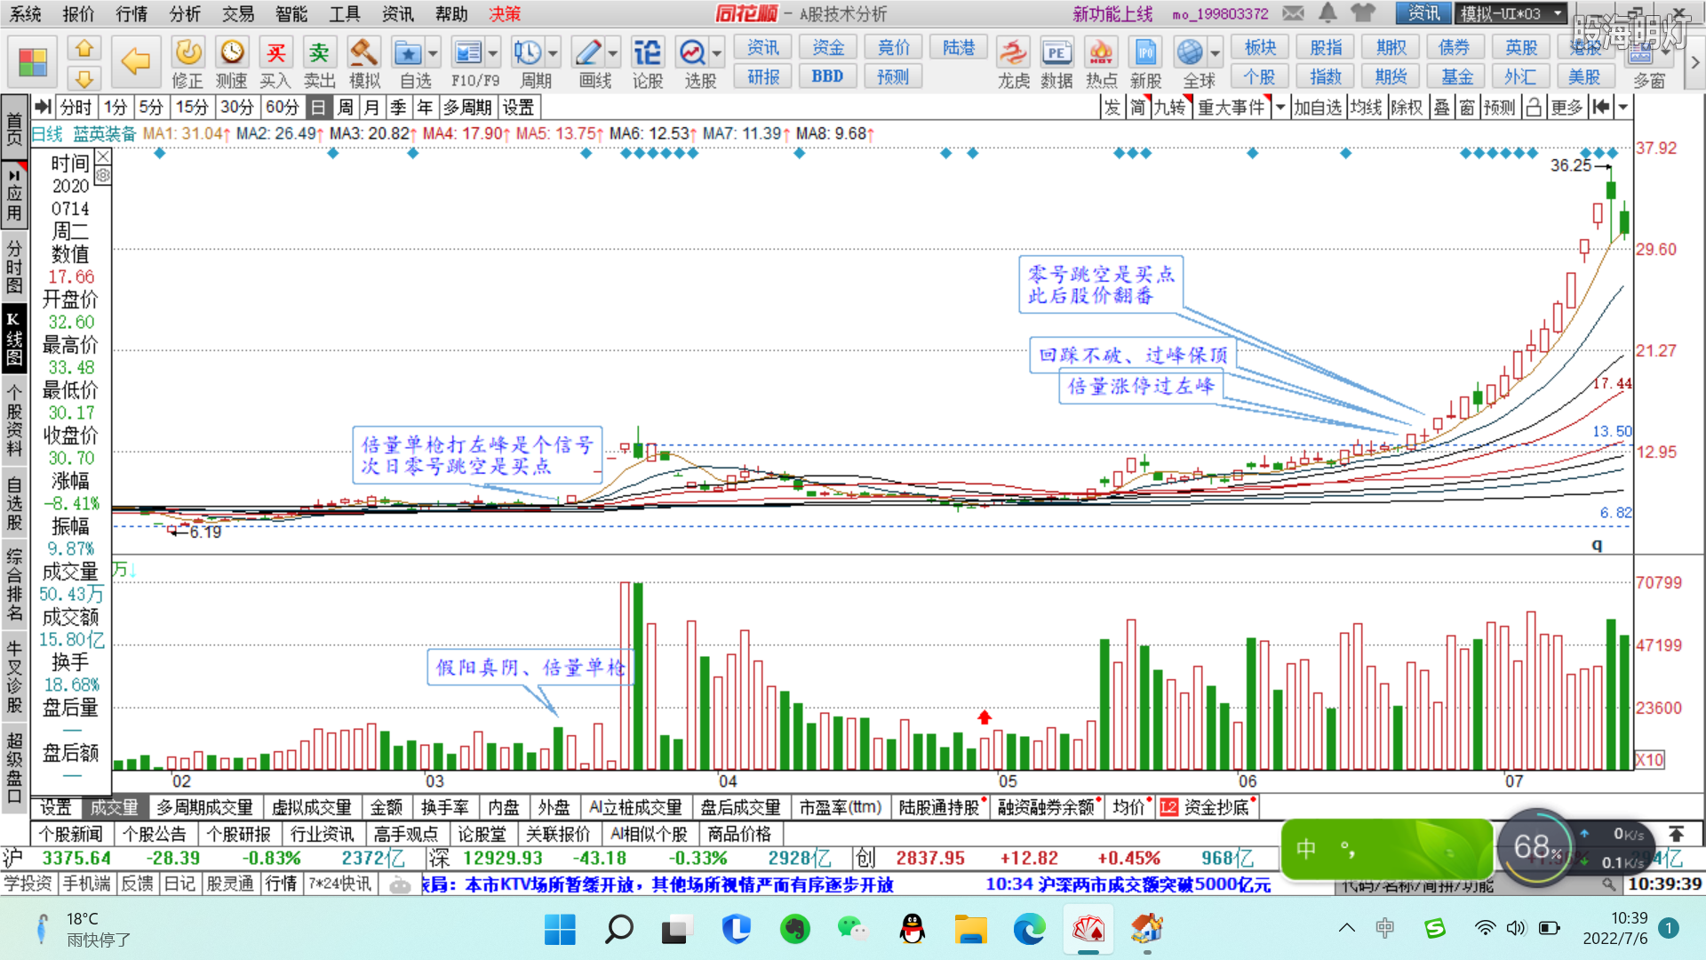Open the colorful home grid icon
Screen dimensions: 1706x960
click(x=33, y=62)
